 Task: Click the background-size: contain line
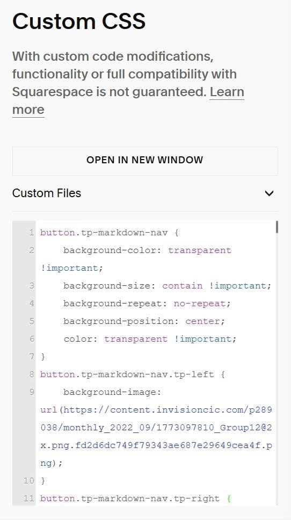[168, 286]
